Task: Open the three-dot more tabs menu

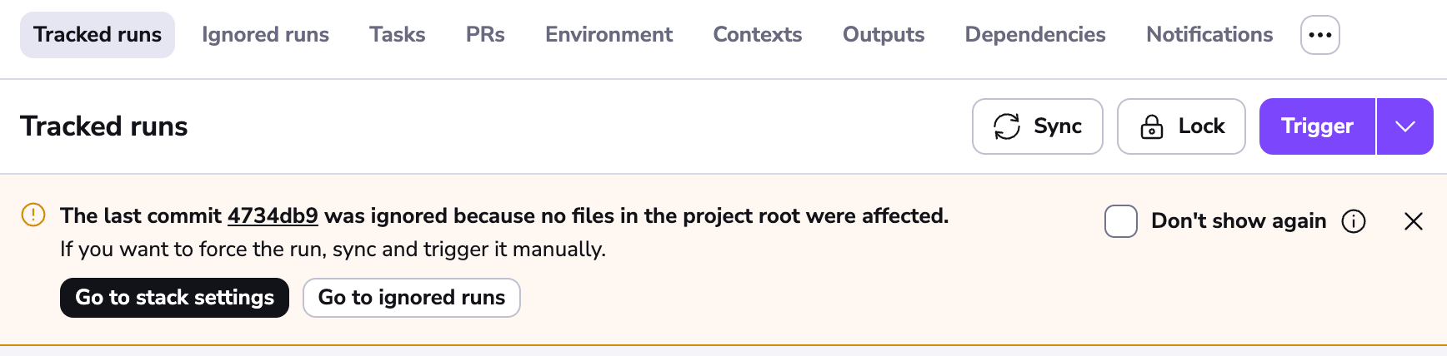Action: point(1319,35)
